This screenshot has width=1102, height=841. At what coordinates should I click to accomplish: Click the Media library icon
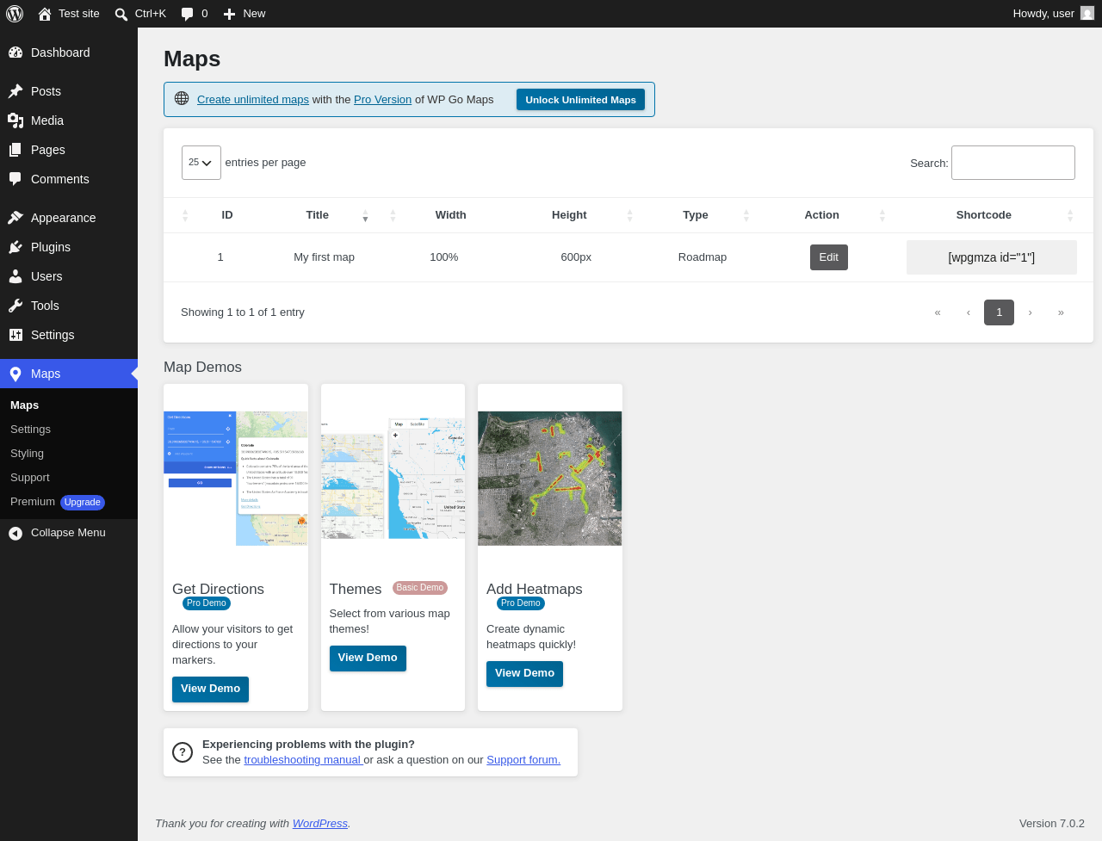coord(15,121)
